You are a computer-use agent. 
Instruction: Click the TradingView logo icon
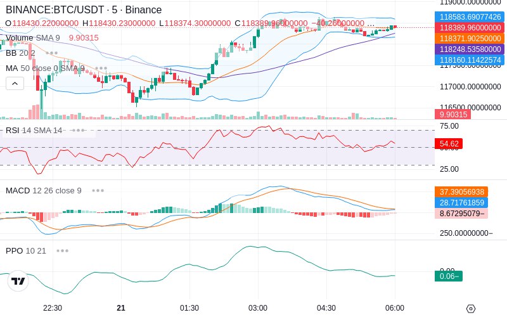point(18,281)
